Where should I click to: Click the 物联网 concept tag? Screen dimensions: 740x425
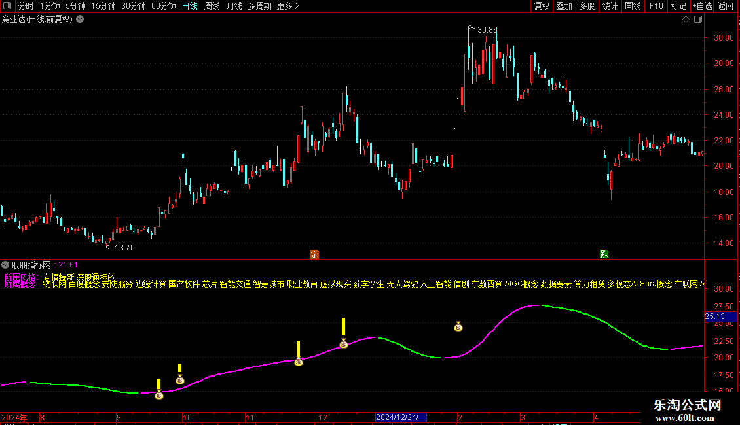55,284
